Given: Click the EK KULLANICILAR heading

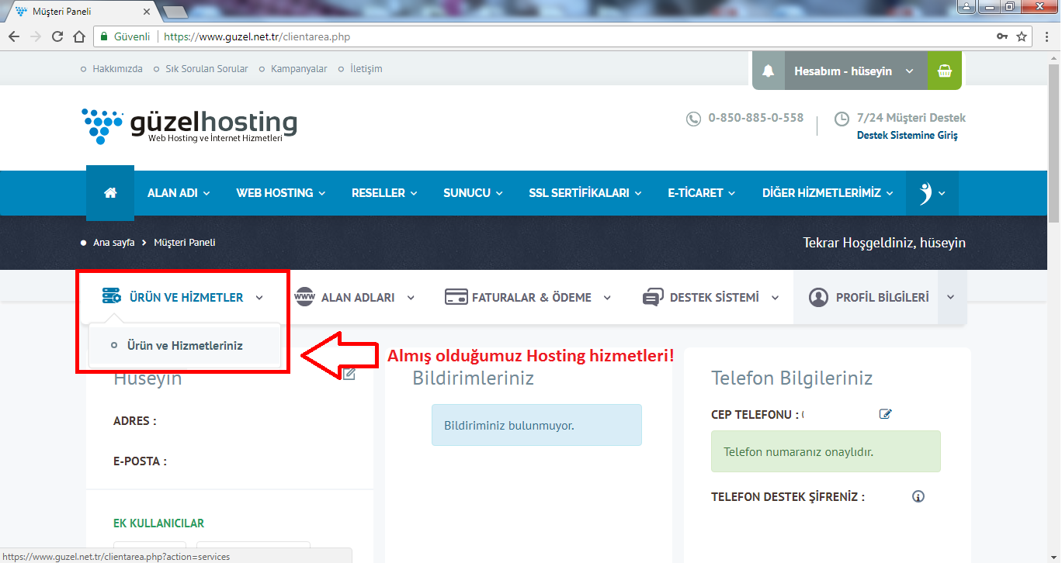Looking at the screenshot, I should tap(158, 523).
